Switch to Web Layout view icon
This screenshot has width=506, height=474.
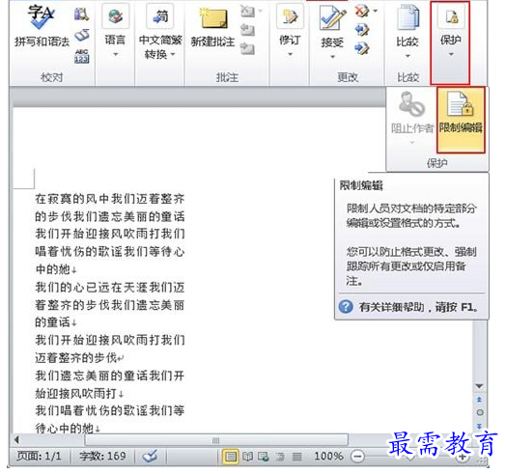click(264, 457)
